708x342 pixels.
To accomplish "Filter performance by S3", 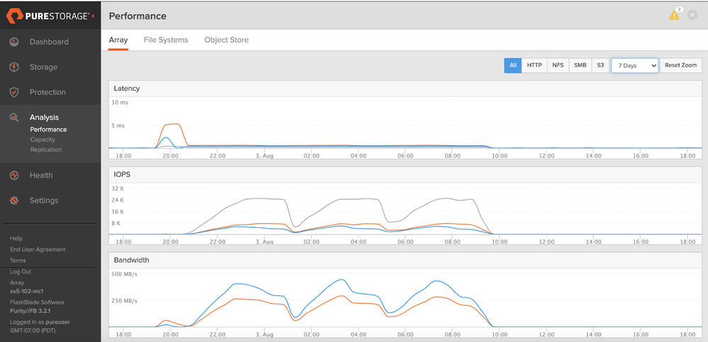I will tap(600, 65).
